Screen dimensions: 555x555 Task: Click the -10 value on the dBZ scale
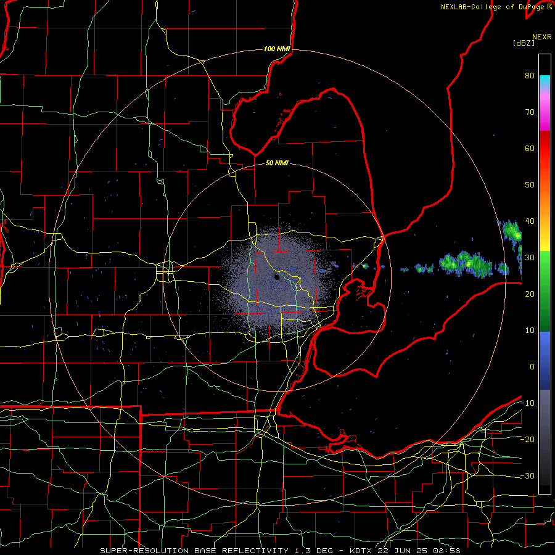click(527, 403)
